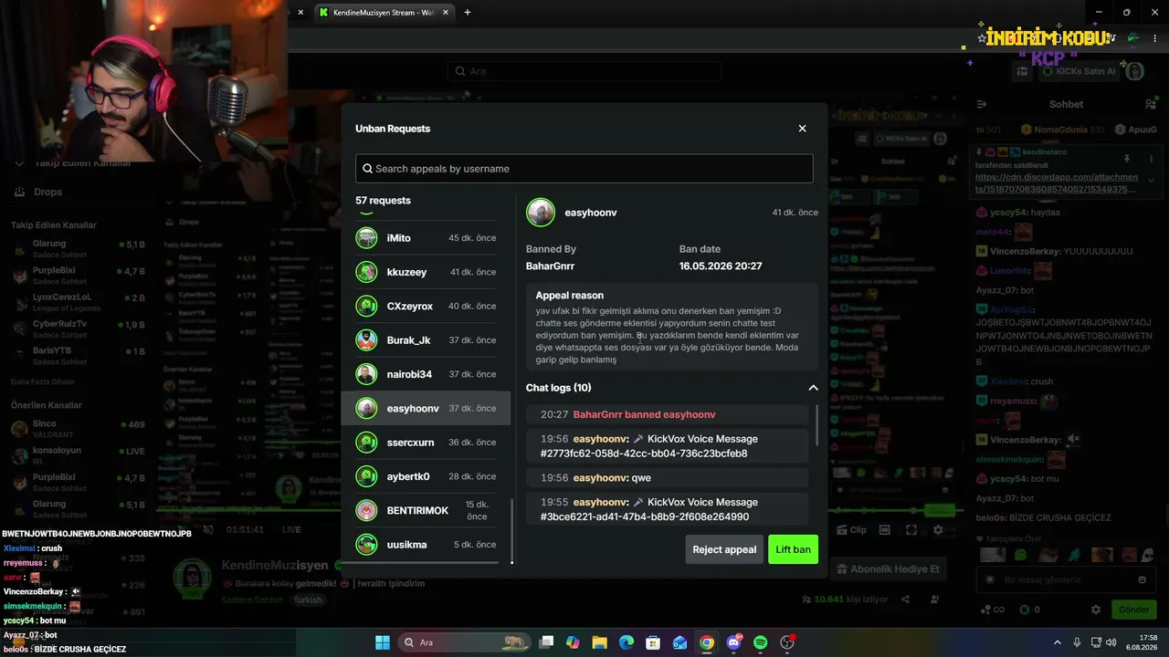This screenshot has height=657, width=1169.
Task: Click the ban date 16.05.2026 20:27
Action: click(x=721, y=266)
